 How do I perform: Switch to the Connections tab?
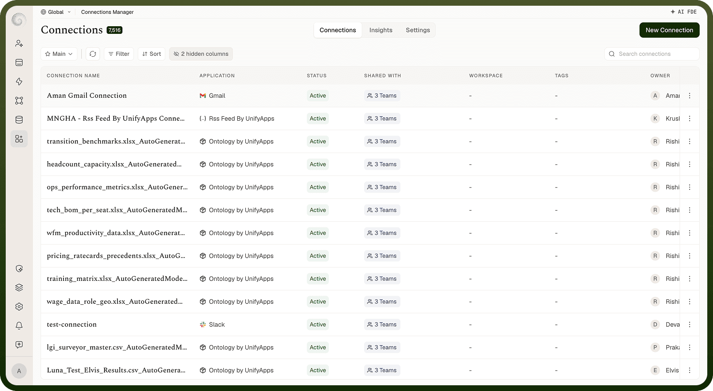coord(338,30)
